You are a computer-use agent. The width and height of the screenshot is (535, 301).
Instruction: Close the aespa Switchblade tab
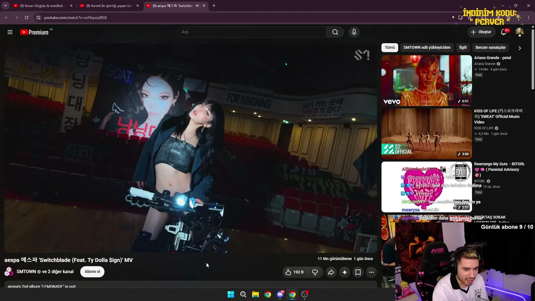(204, 6)
